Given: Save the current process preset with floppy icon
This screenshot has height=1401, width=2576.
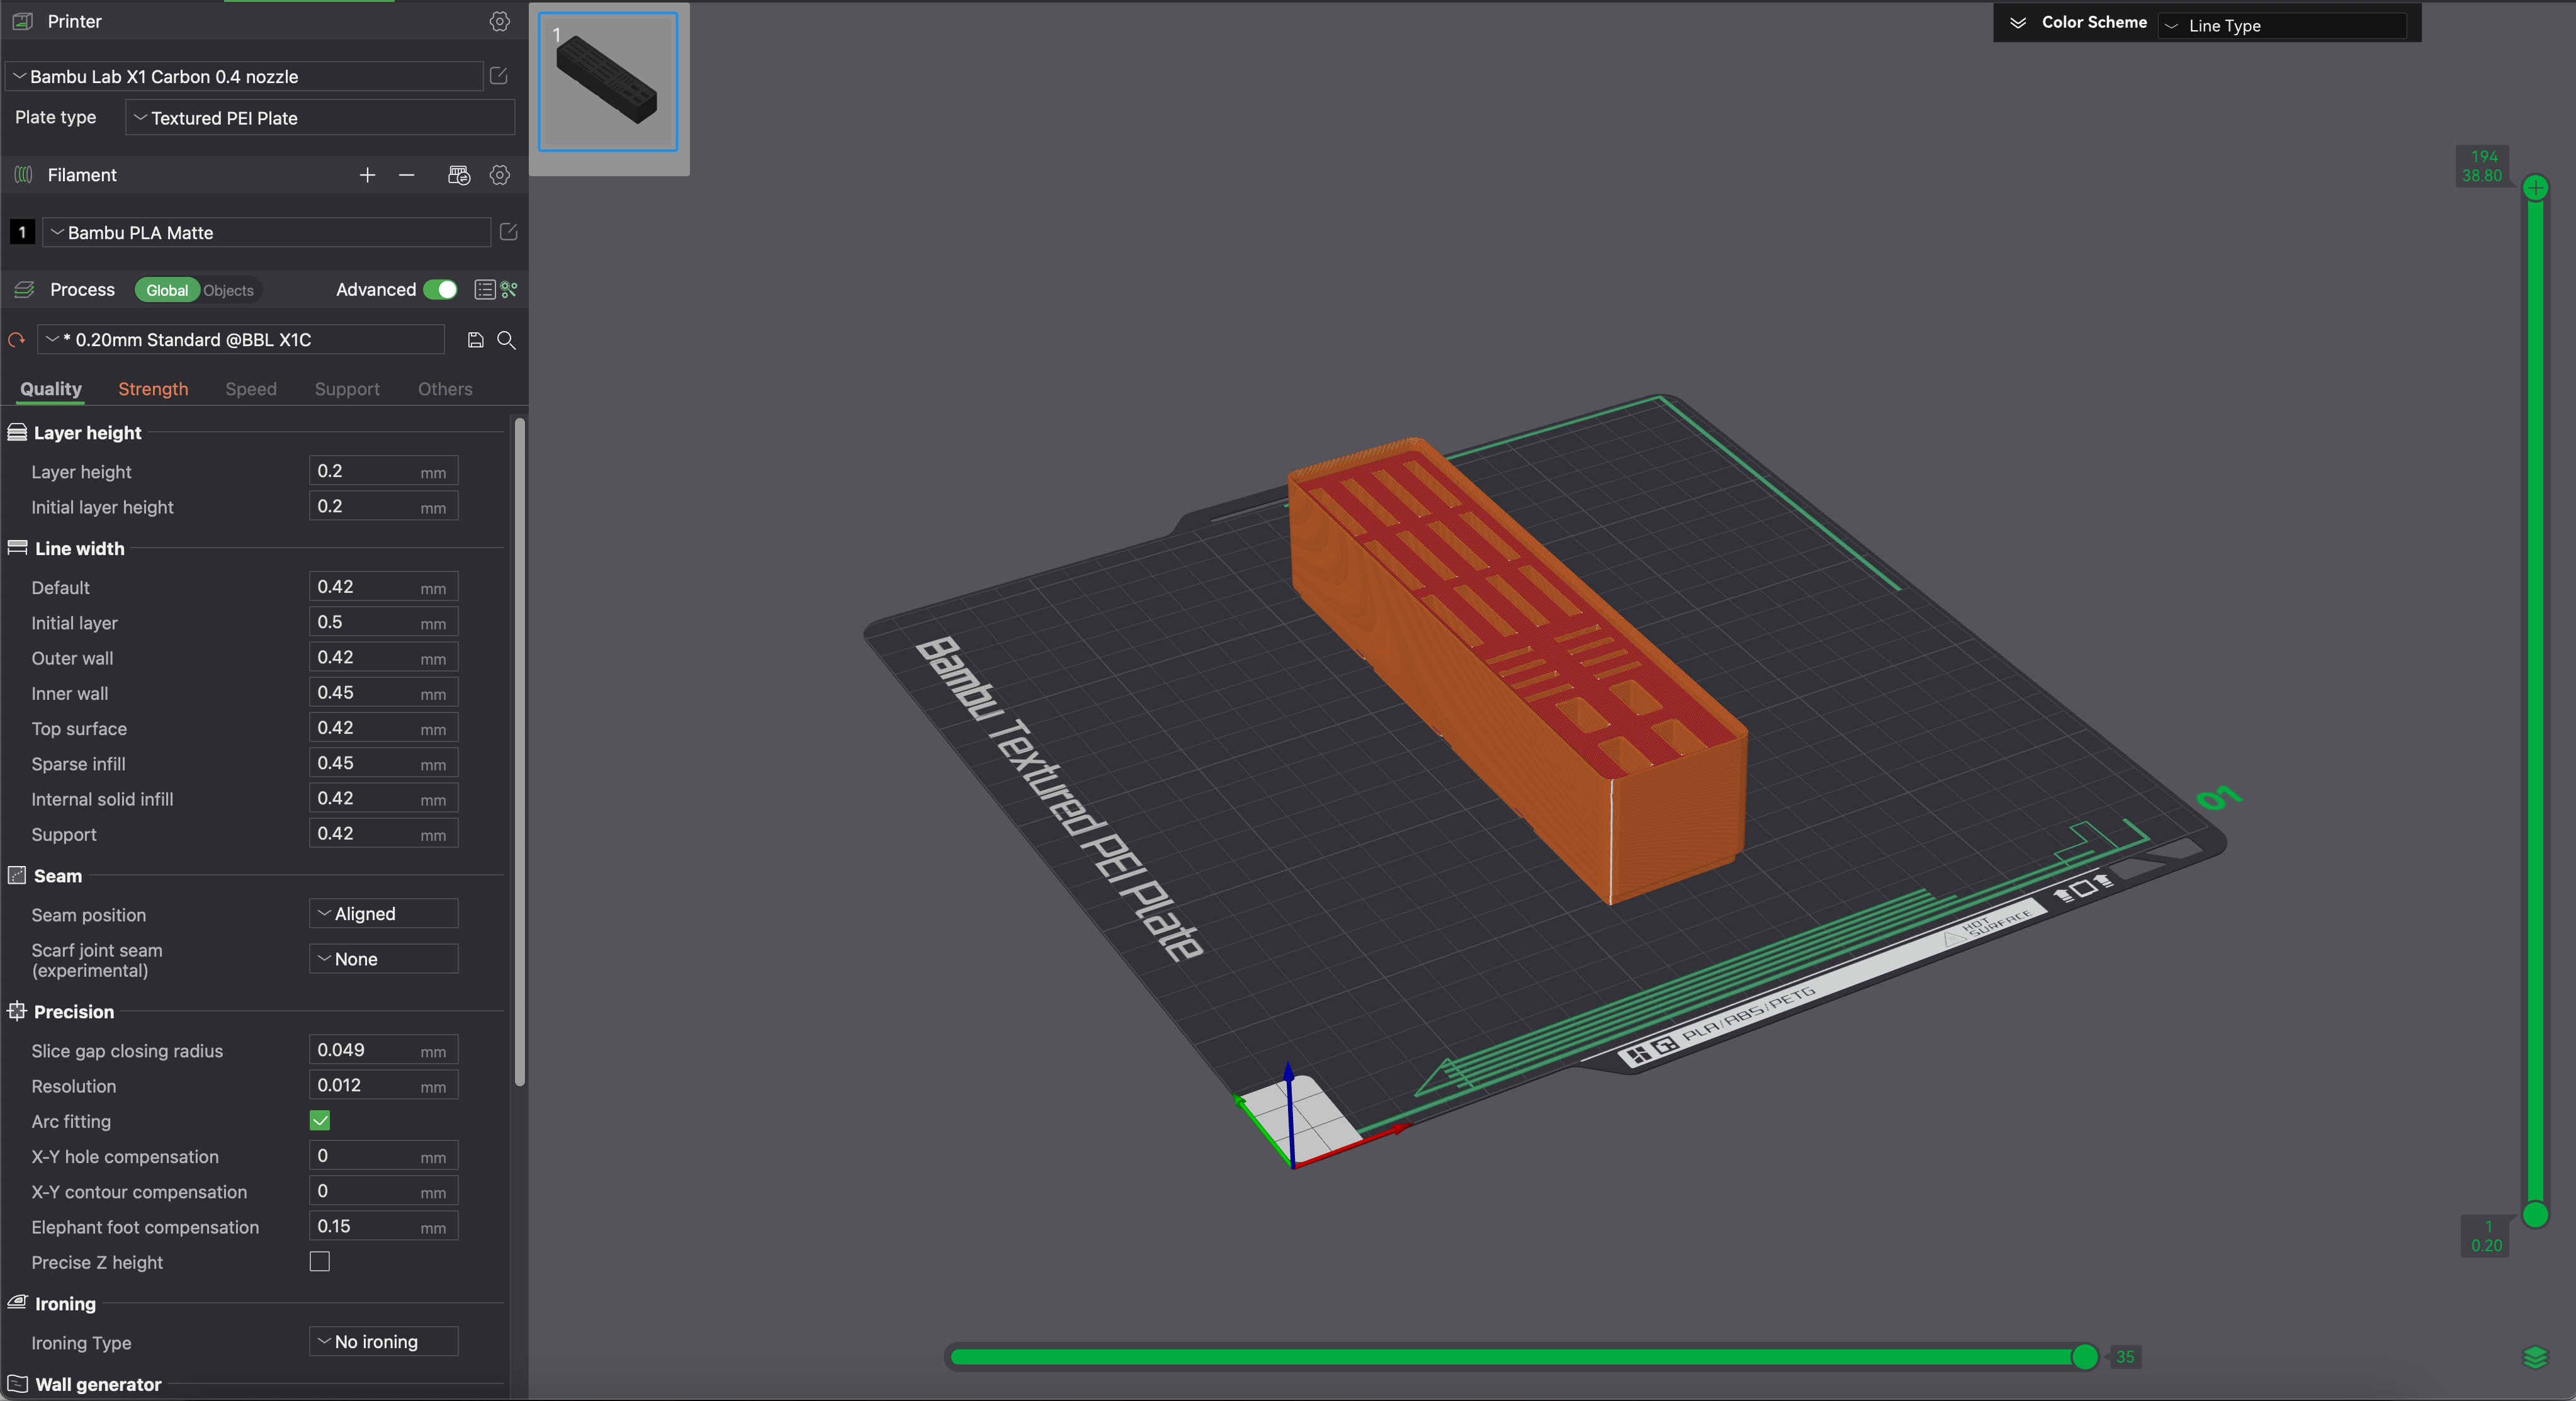Looking at the screenshot, I should tap(475, 340).
